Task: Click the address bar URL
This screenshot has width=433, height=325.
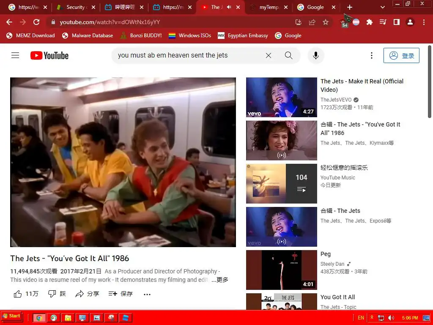Action: coord(110,22)
